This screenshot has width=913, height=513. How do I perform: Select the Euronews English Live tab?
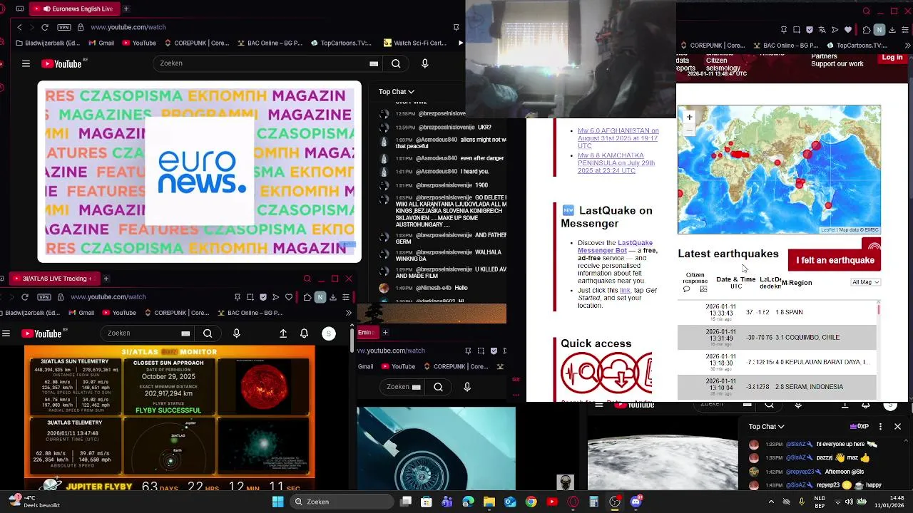pyautogui.click(x=76, y=9)
